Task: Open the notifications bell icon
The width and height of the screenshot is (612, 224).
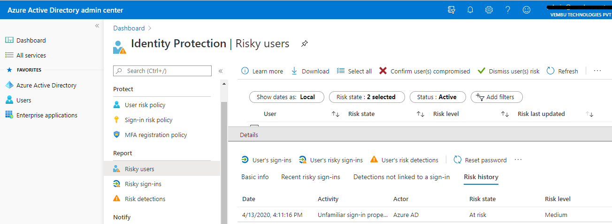Action: click(x=470, y=10)
